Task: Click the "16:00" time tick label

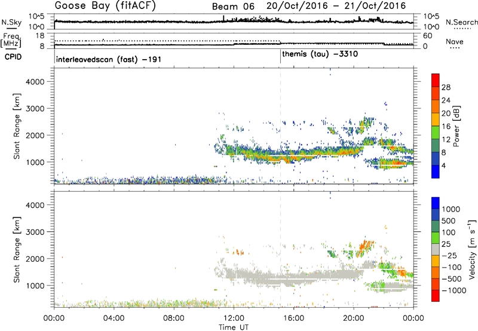Action: (293, 318)
